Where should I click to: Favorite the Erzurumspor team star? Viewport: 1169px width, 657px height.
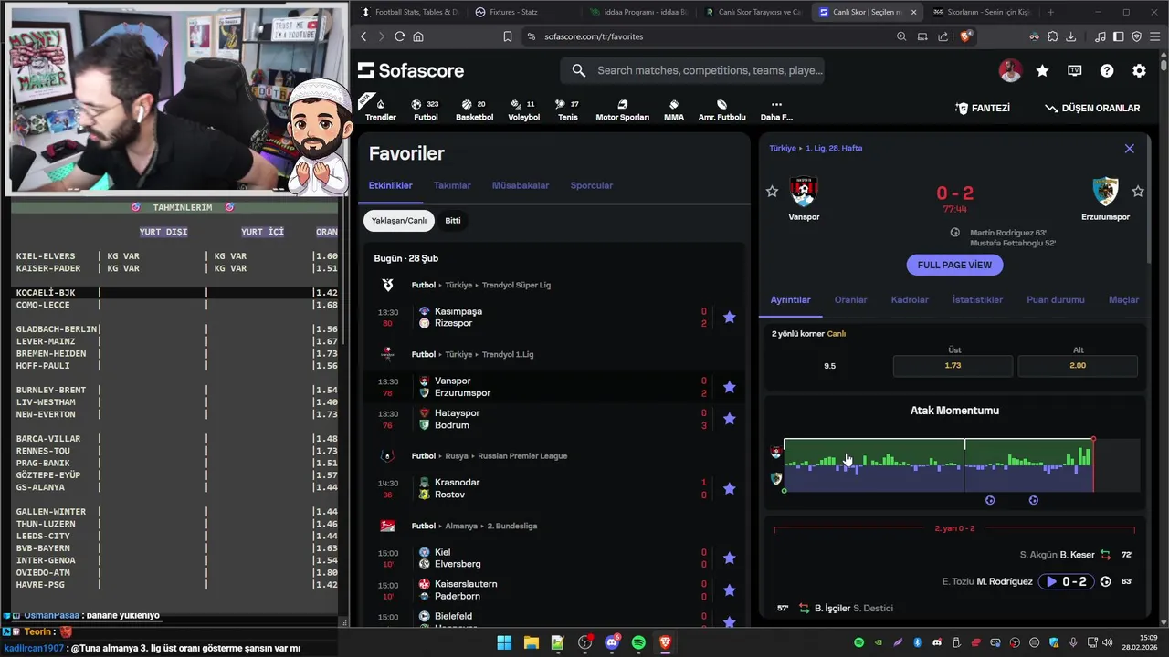coord(1138,191)
